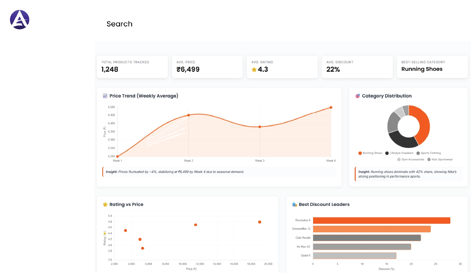Select the scatter point near ₹18,000
Viewport: 471px width, 273px height.
click(x=260, y=221)
